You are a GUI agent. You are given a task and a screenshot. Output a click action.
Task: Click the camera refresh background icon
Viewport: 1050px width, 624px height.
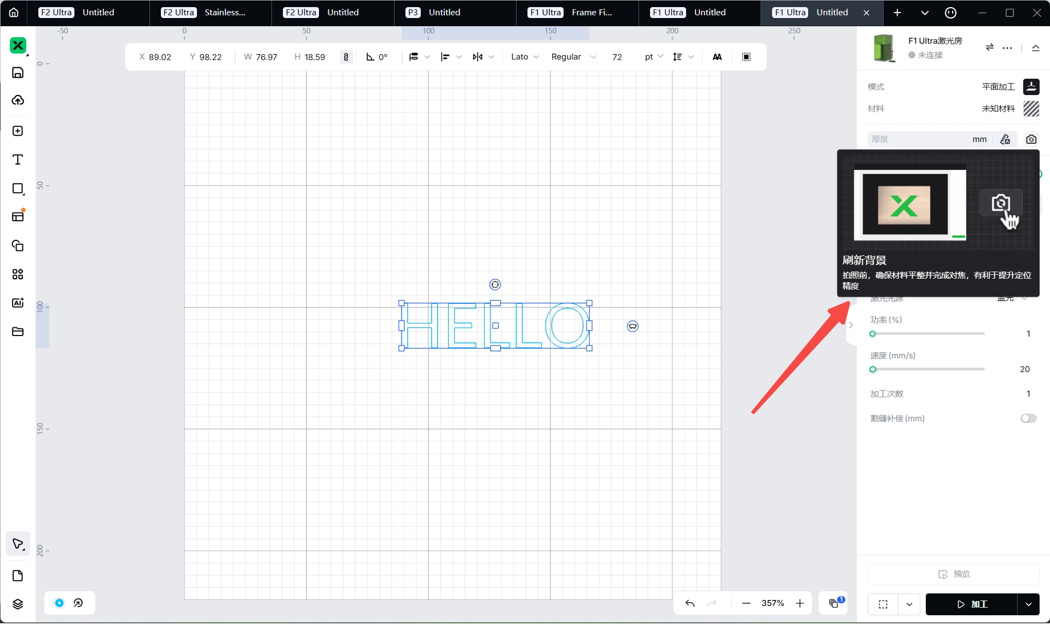pos(1031,139)
